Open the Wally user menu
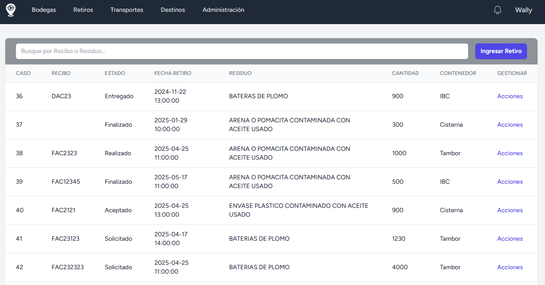545x285 pixels. pyautogui.click(x=523, y=10)
